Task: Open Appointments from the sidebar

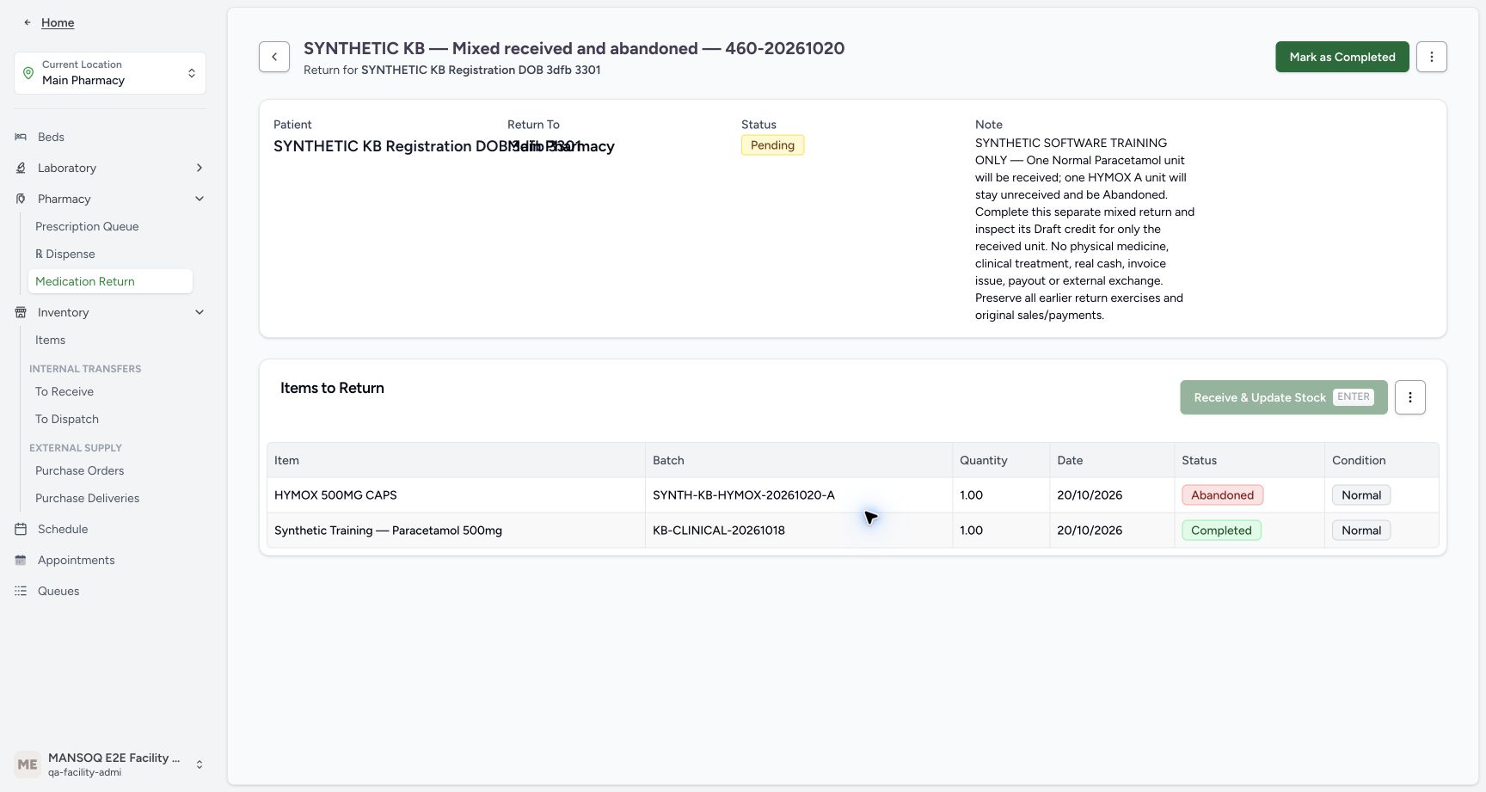Action: [77, 560]
